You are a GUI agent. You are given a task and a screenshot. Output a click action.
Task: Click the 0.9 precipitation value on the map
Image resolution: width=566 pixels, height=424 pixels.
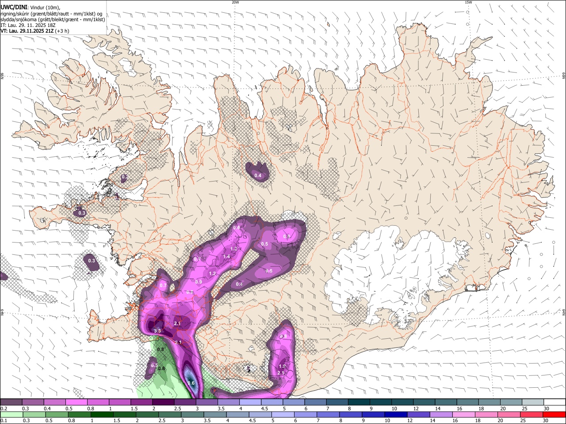tap(199, 282)
